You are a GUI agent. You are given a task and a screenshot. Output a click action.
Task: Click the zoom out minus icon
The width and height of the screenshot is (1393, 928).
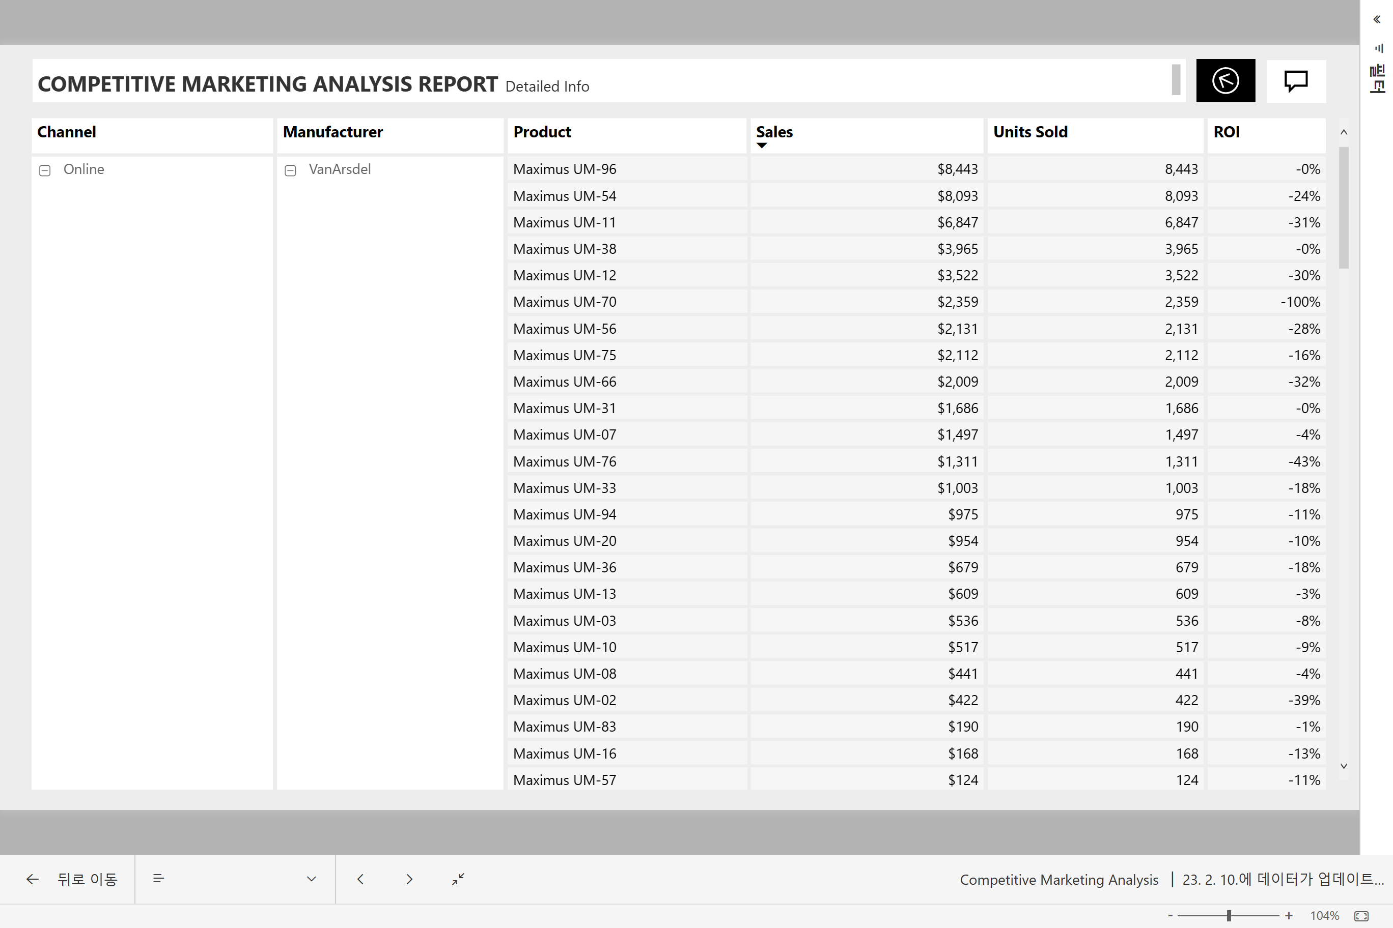coord(1171,916)
